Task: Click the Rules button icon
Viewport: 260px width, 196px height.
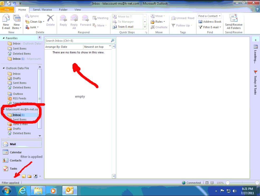Action: point(153,22)
